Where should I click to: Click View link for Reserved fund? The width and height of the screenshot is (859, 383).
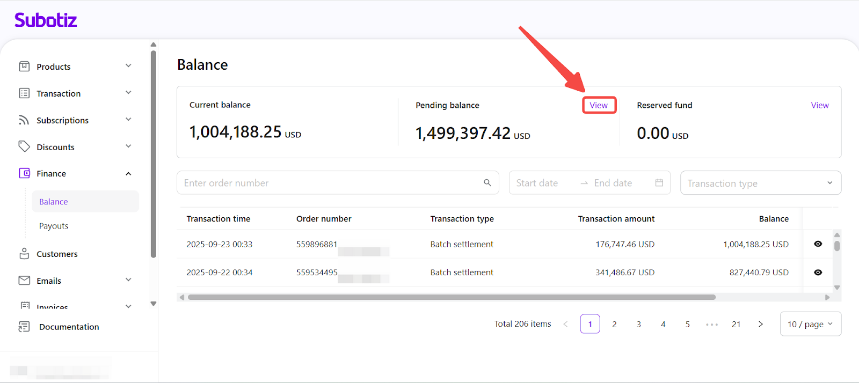coord(819,105)
